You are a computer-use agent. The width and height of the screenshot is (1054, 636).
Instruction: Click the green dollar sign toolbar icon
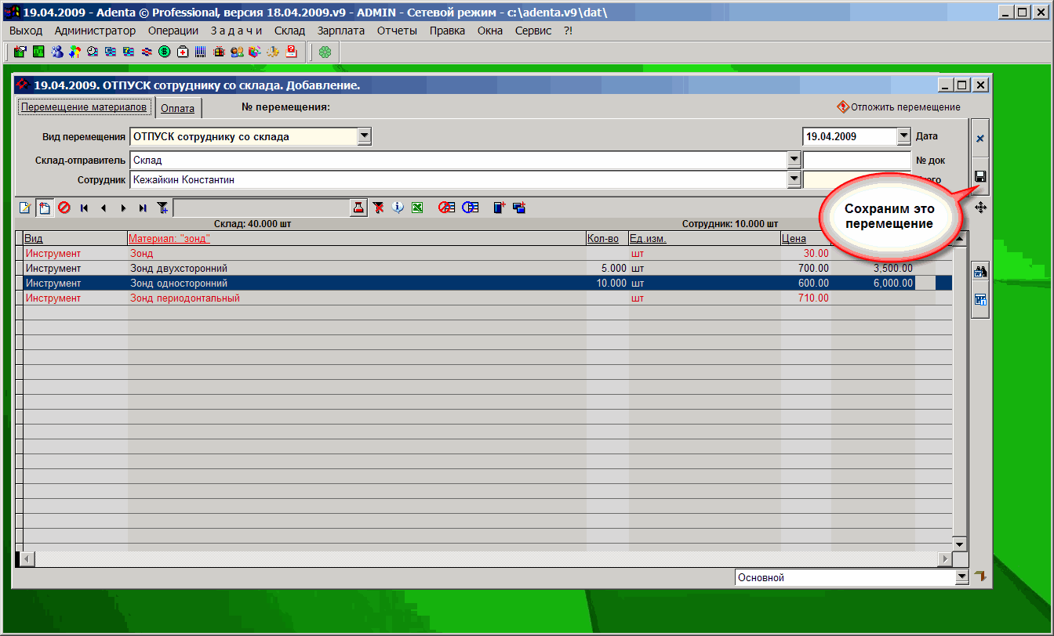tap(165, 52)
